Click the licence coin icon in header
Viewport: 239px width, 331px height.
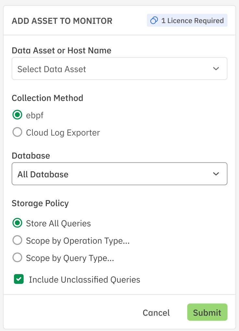[x=154, y=21]
